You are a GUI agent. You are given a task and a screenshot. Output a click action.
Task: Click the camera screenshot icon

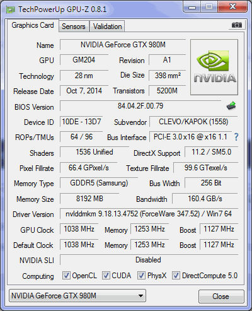coord(237,25)
